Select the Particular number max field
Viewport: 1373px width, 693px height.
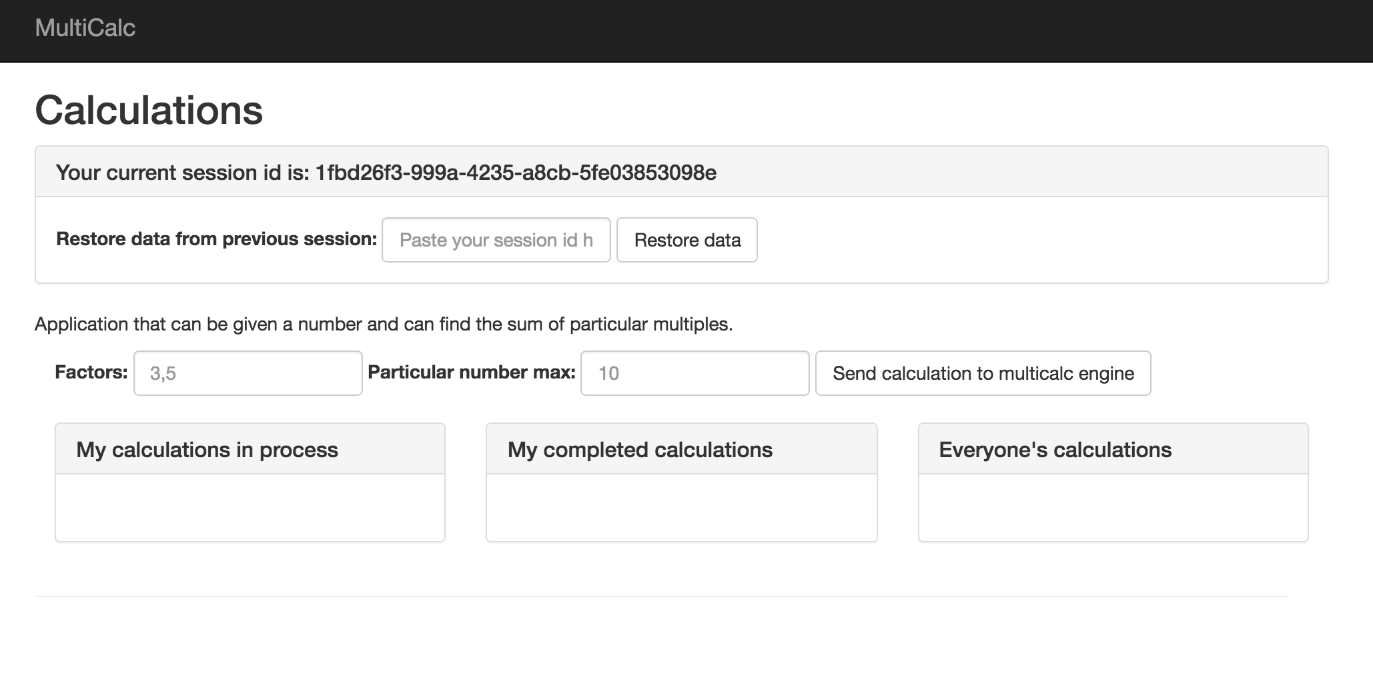pyautogui.click(x=695, y=373)
